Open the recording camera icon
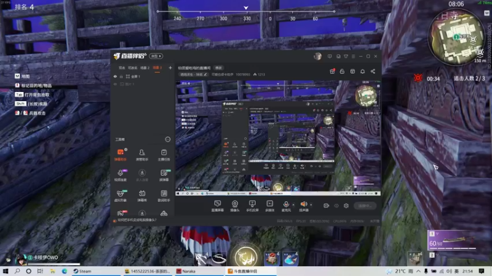 click(327, 205)
